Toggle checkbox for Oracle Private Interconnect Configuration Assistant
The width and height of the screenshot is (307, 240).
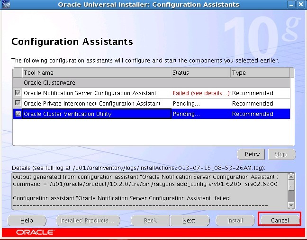pos(18,103)
